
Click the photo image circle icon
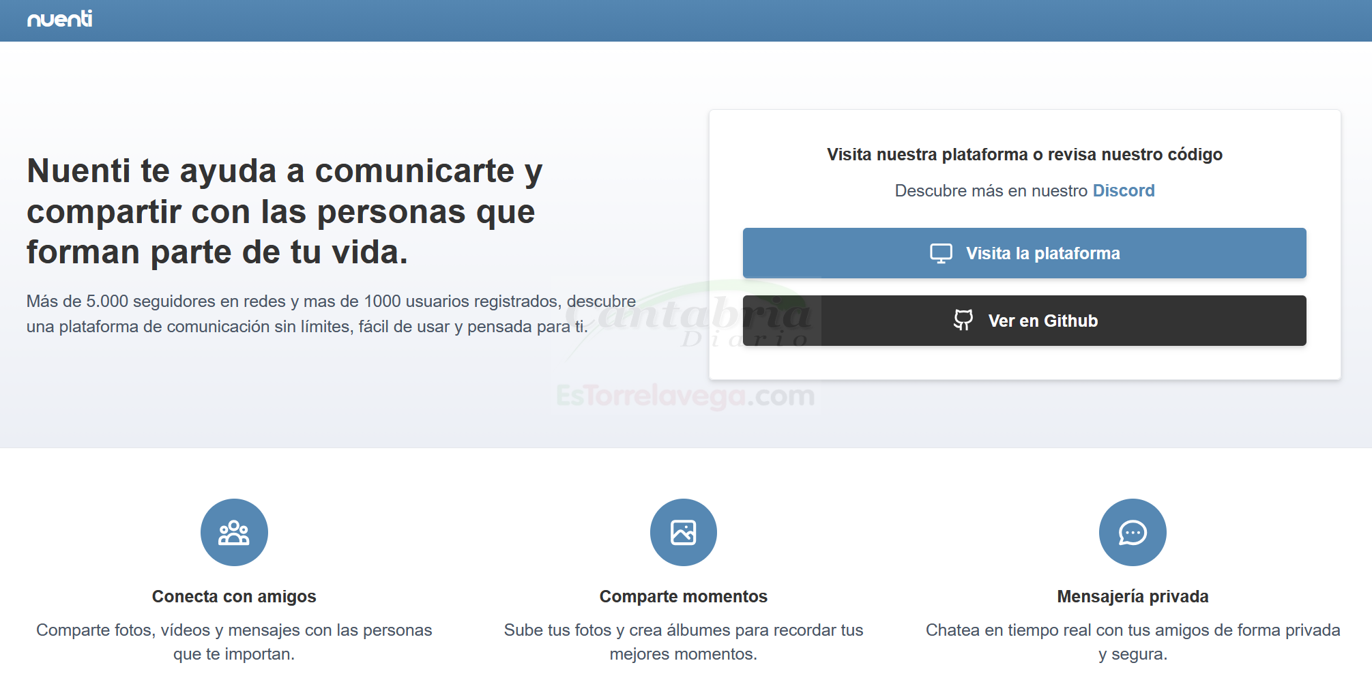(x=683, y=532)
